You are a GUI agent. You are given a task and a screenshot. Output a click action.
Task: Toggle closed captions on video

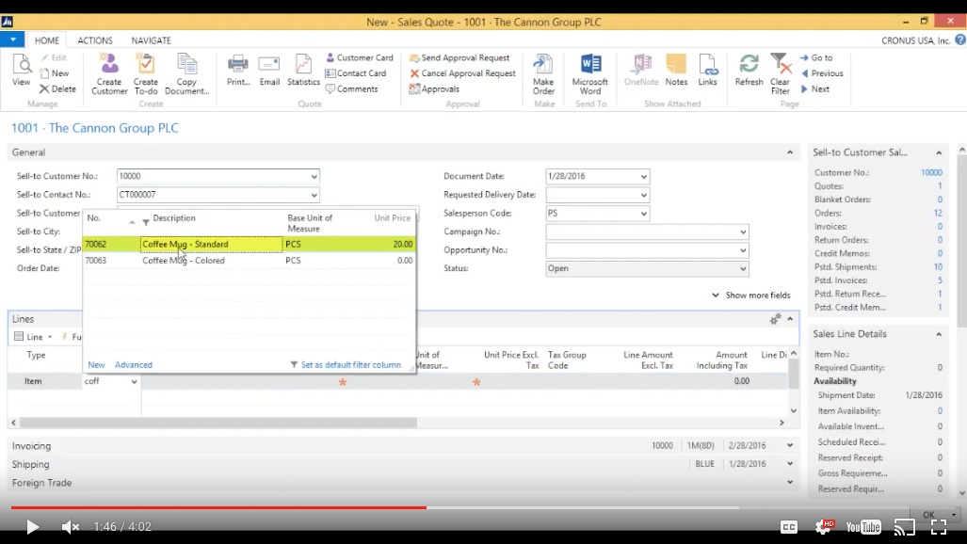pos(789,527)
